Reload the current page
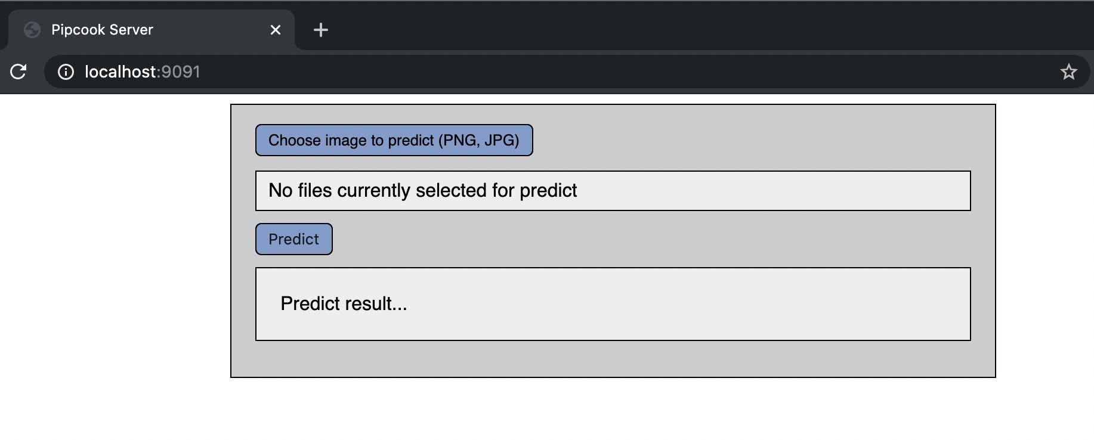The width and height of the screenshot is (1094, 440). [18, 72]
